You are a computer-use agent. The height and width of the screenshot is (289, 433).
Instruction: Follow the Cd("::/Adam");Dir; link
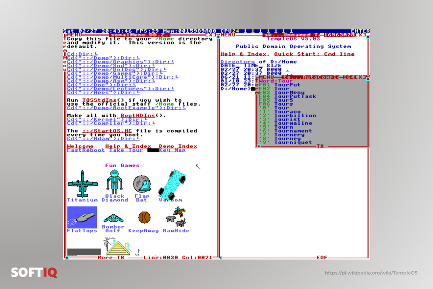(103, 139)
